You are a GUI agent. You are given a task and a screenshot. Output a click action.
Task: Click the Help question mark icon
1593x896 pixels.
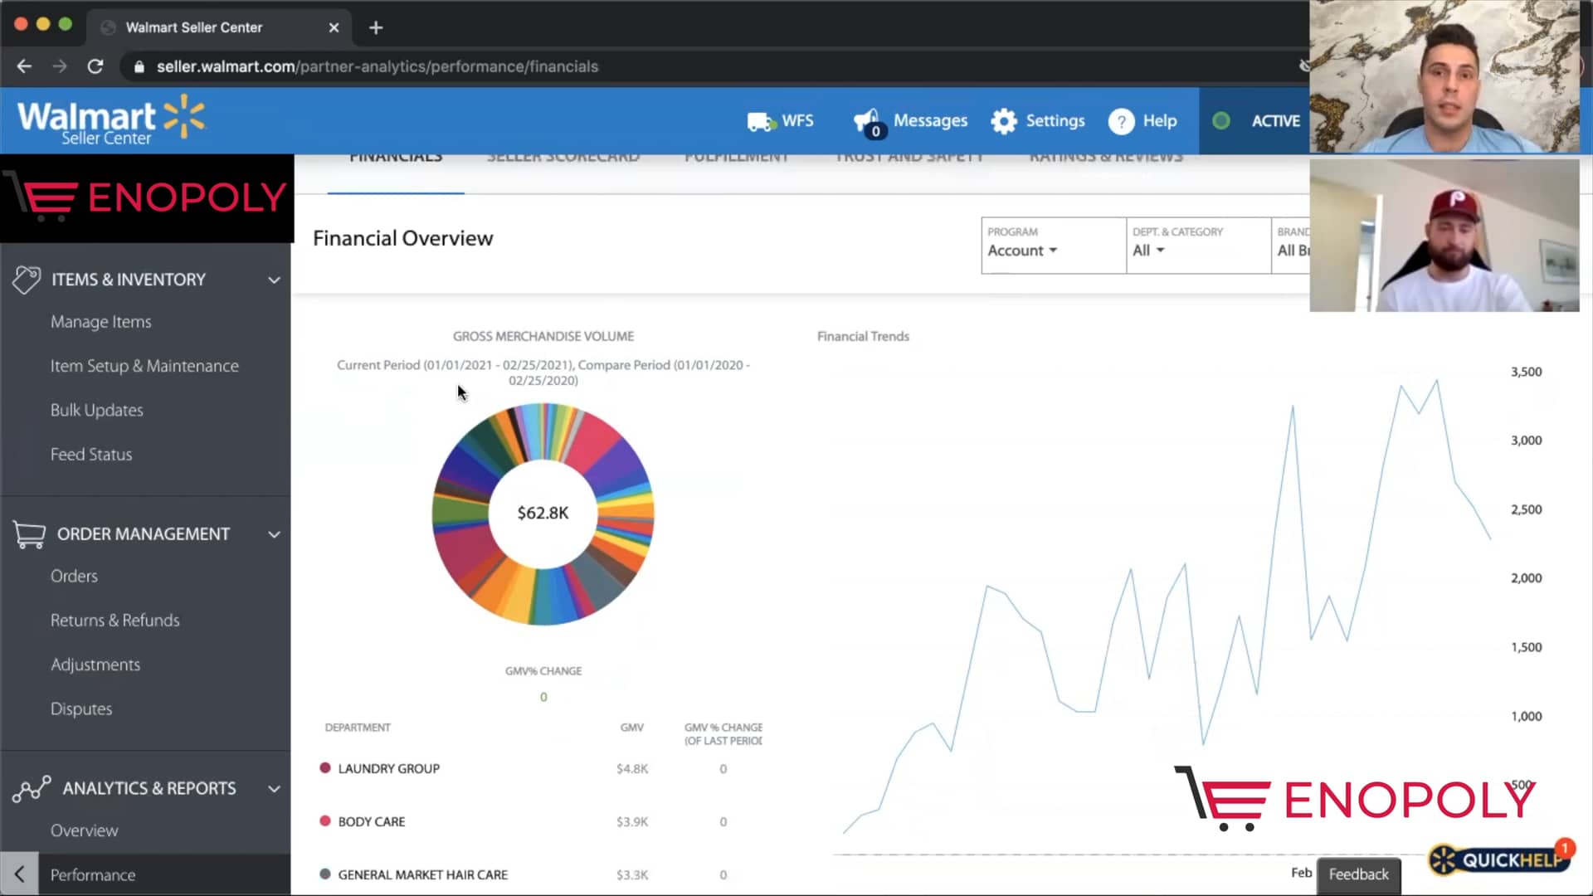[x=1121, y=120]
